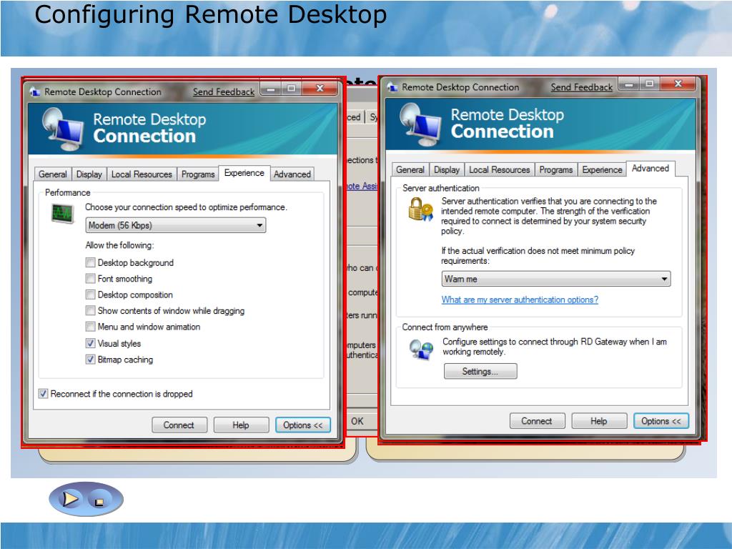The height and width of the screenshot is (549, 732).
Task: Click the play icon below the slide
Action: 71,499
